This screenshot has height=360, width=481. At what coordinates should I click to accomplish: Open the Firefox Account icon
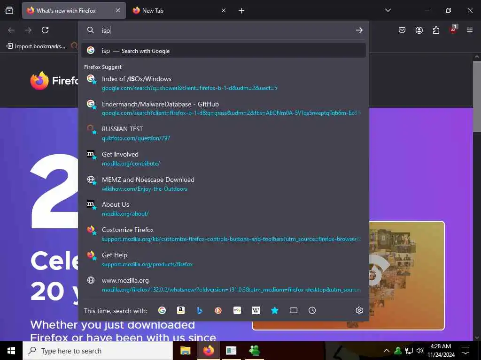(x=419, y=30)
